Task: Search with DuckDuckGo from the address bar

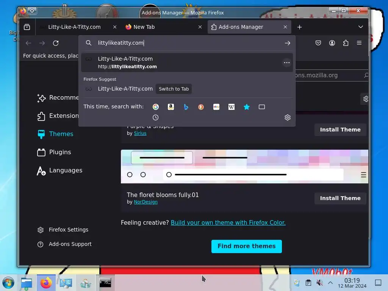Action: click(201, 107)
